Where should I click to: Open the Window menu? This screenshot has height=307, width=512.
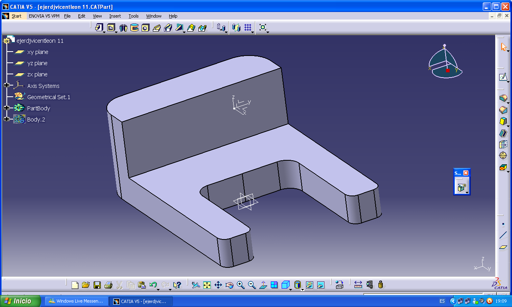pyautogui.click(x=154, y=16)
